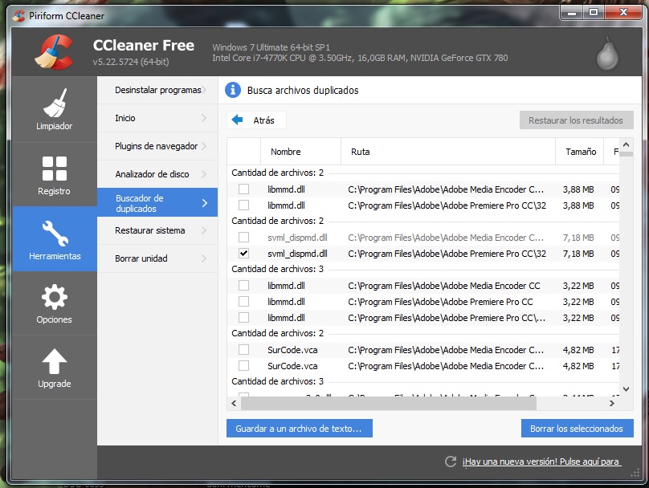Click chevron beside Inicio
Screen dimensions: 649x488
click(x=204, y=118)
